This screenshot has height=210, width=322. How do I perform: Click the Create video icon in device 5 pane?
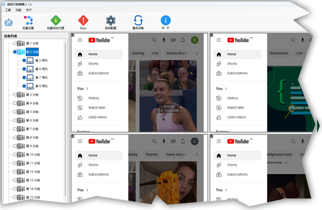point(173,40)
